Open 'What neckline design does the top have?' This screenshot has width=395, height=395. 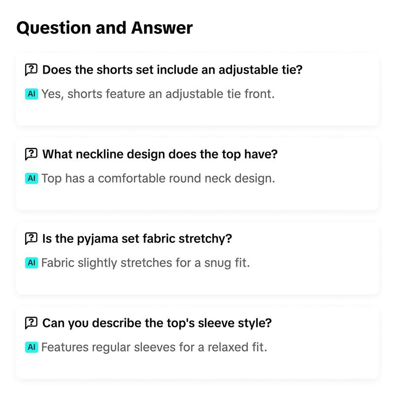click(160, 154)
